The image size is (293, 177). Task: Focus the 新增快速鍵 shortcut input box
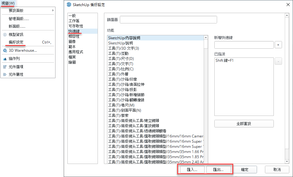pyautogui.click(x=244, y=45)
